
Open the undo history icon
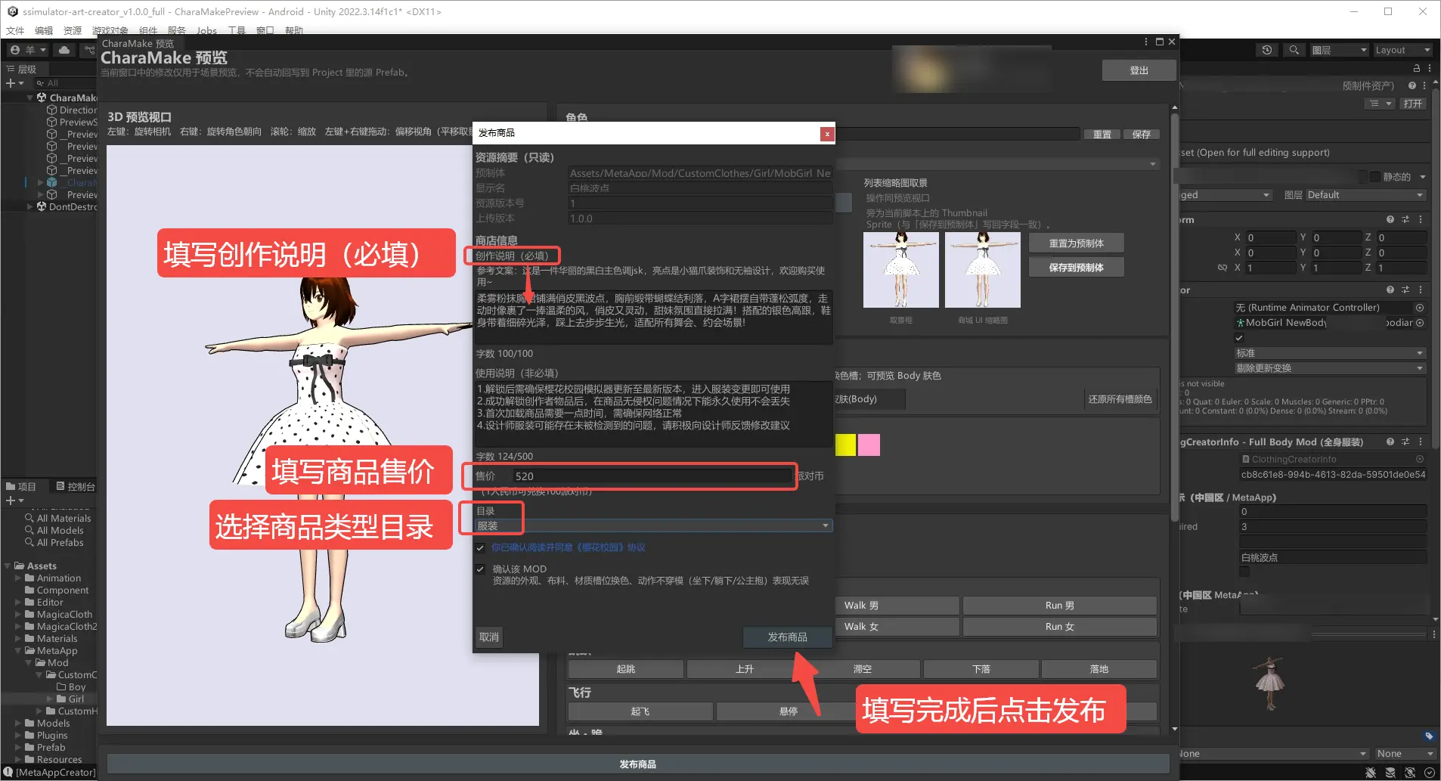(1267, 50)
